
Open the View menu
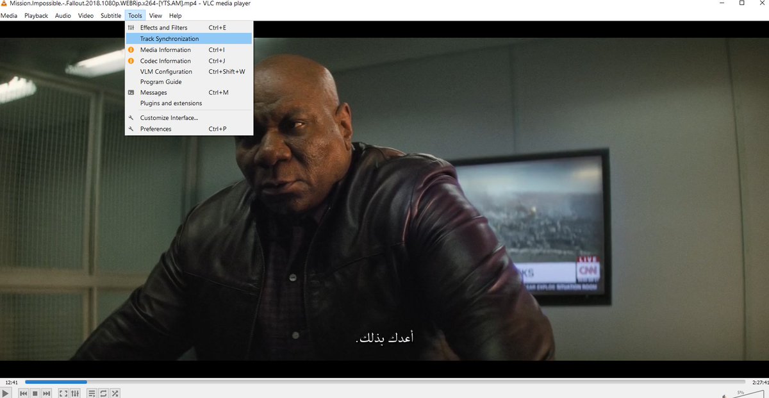(x=156, y=15)
